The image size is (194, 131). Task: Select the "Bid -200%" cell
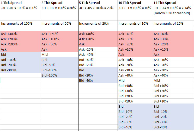click(9, 65)
